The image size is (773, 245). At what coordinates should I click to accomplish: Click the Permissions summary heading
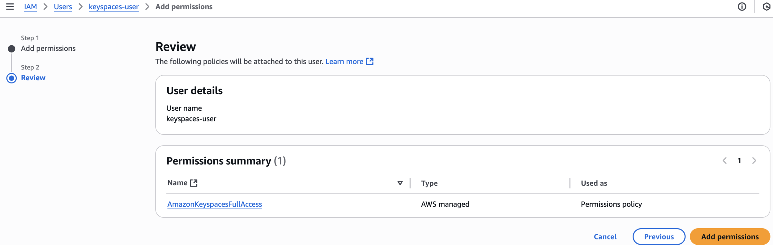226,161
